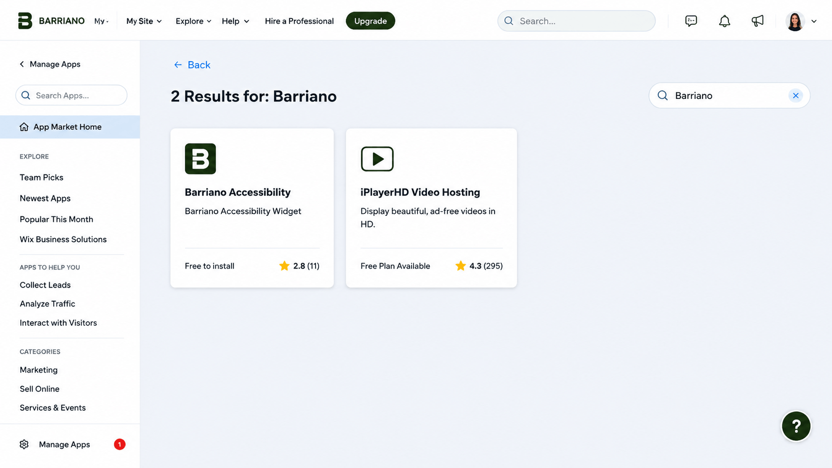
Task: Expand the Explore dropdown menu
Action: coord(194,21)
